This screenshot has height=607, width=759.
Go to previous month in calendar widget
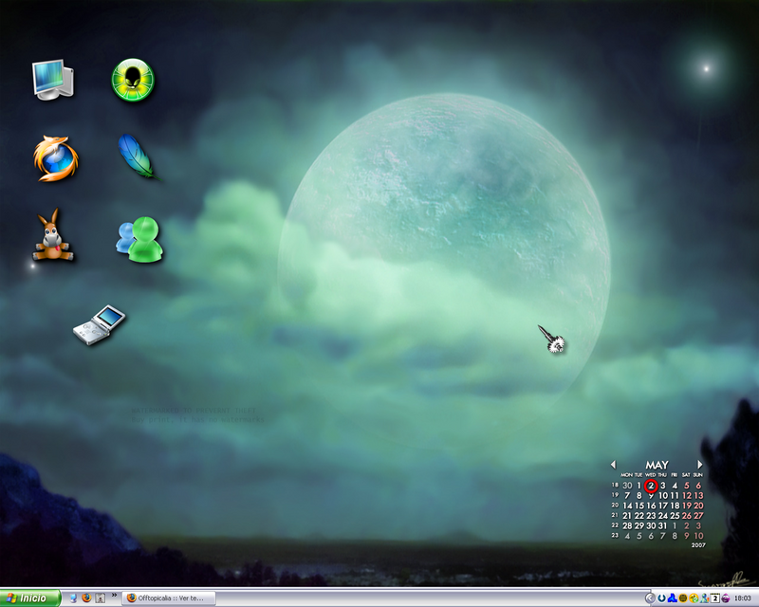613,465
